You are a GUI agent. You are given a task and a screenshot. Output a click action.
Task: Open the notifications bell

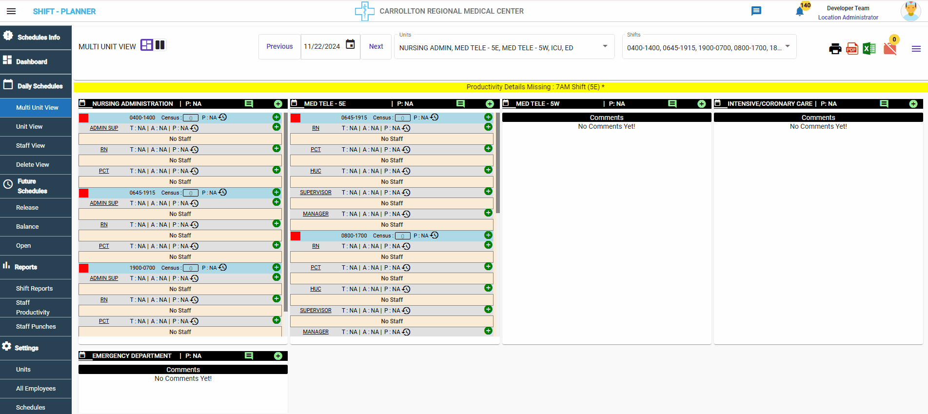pyautogui.click(x=799, y=11)
